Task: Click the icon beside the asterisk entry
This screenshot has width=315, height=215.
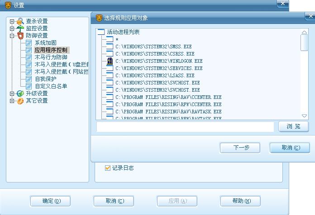Action: pos(110,39)
